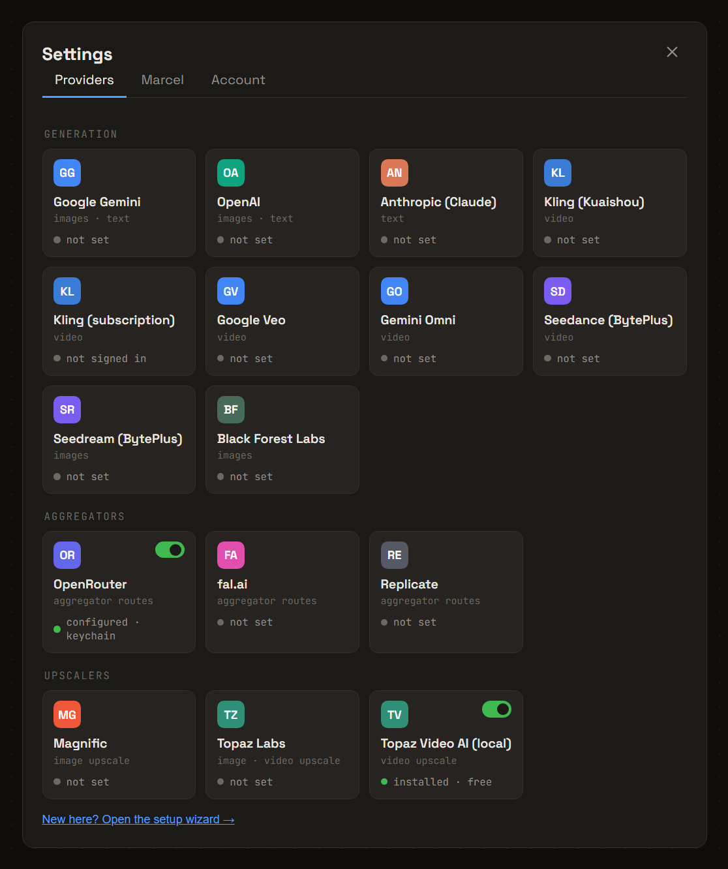
Task: Click the Black Forest Labs BF icon
Action: pyautogui.click(x=231, y=410)
